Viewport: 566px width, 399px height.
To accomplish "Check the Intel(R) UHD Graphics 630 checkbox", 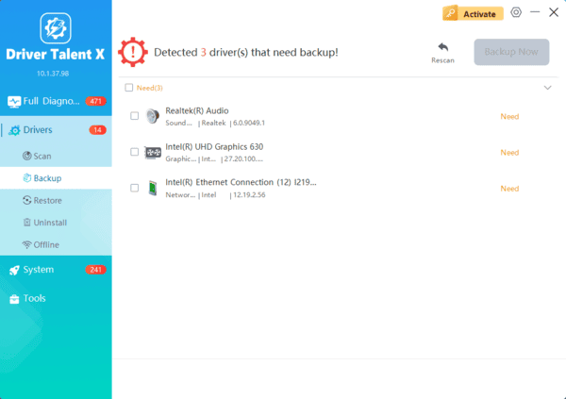I will click(134, 152).
